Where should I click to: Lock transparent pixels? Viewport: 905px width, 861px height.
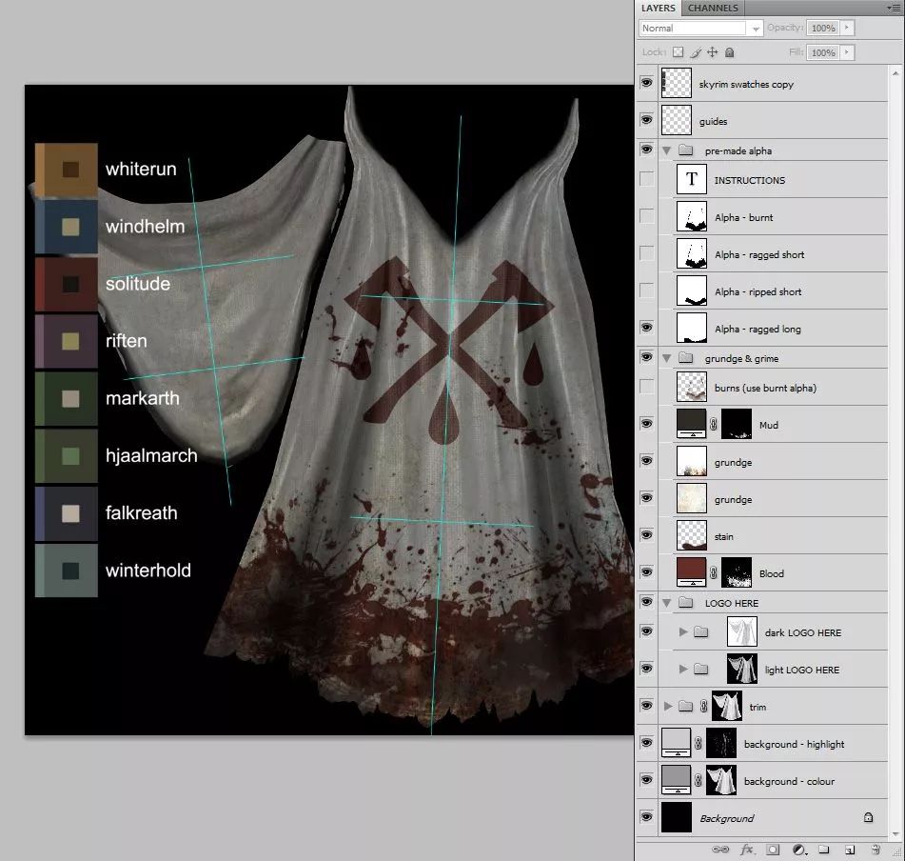(679, 52)
